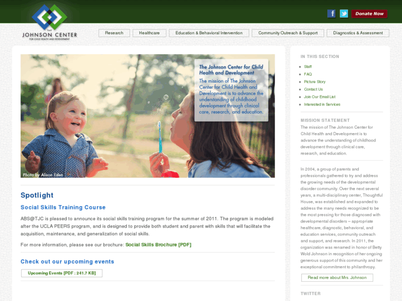Open the Research menu
This screenshot has height=301, width=402.
point(114,33)
